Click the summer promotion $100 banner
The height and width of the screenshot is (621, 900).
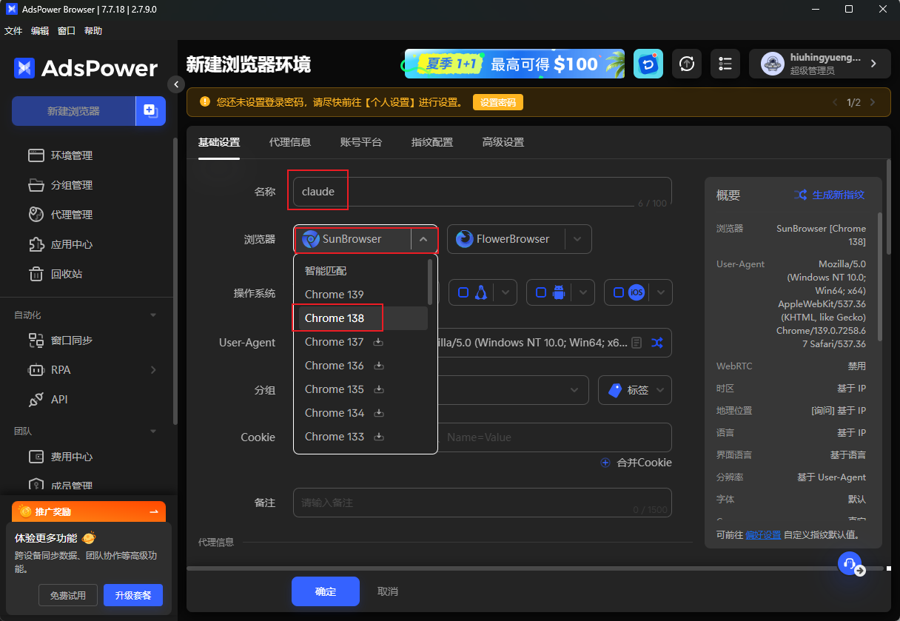tap(514, 64)
